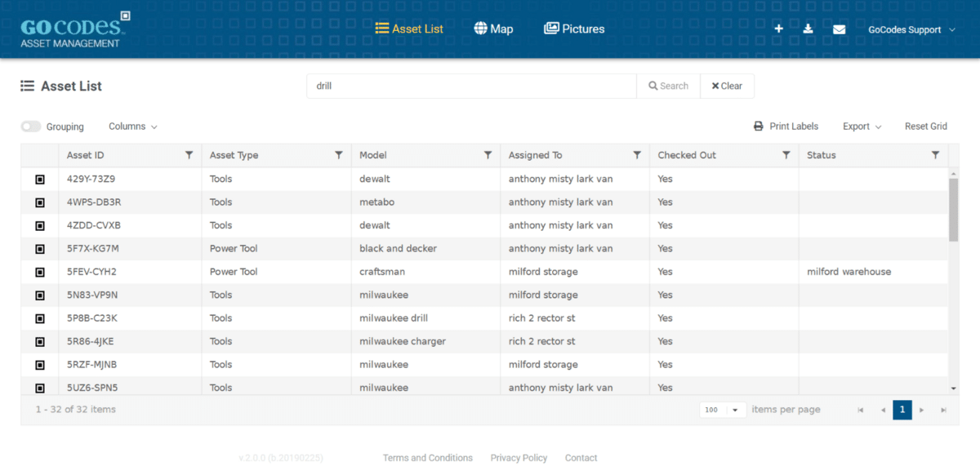Click the Print Labels button

786,127
